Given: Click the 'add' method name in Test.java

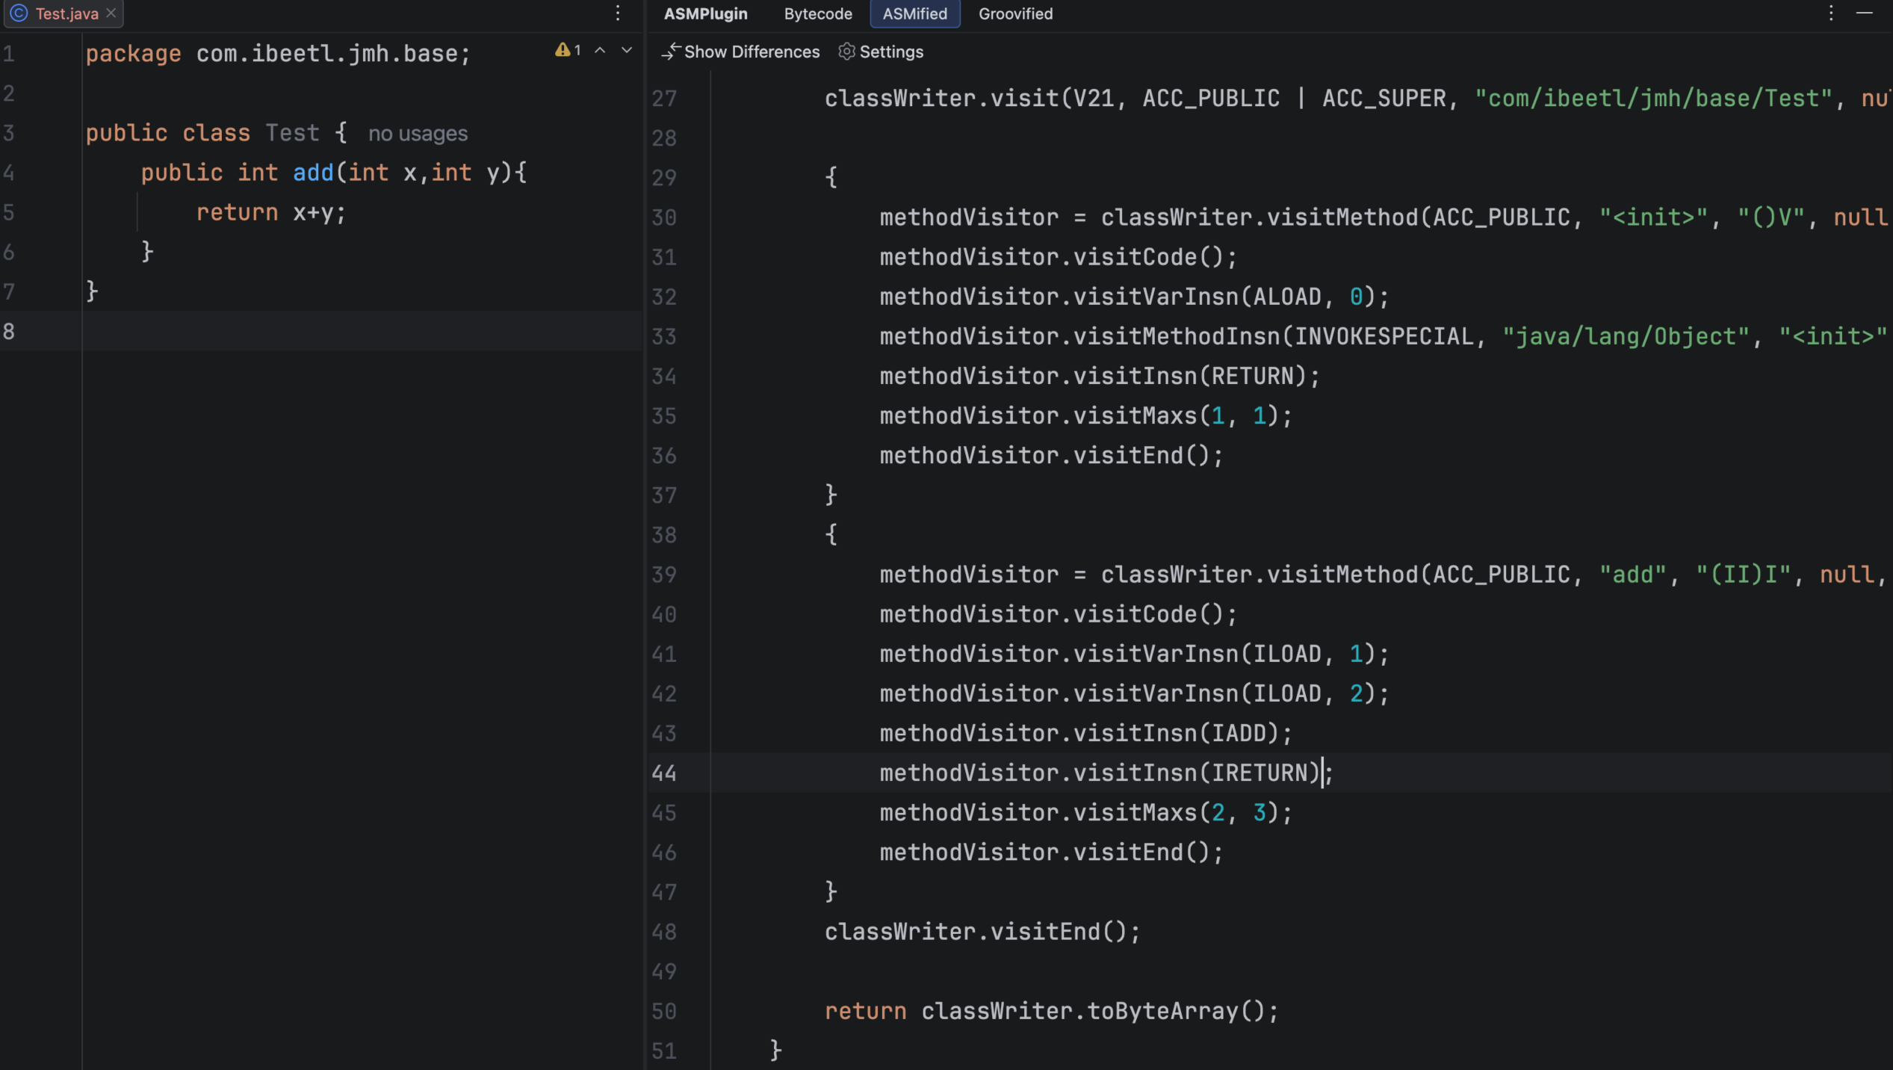Looking at the screenshot, I should [313, 173].
